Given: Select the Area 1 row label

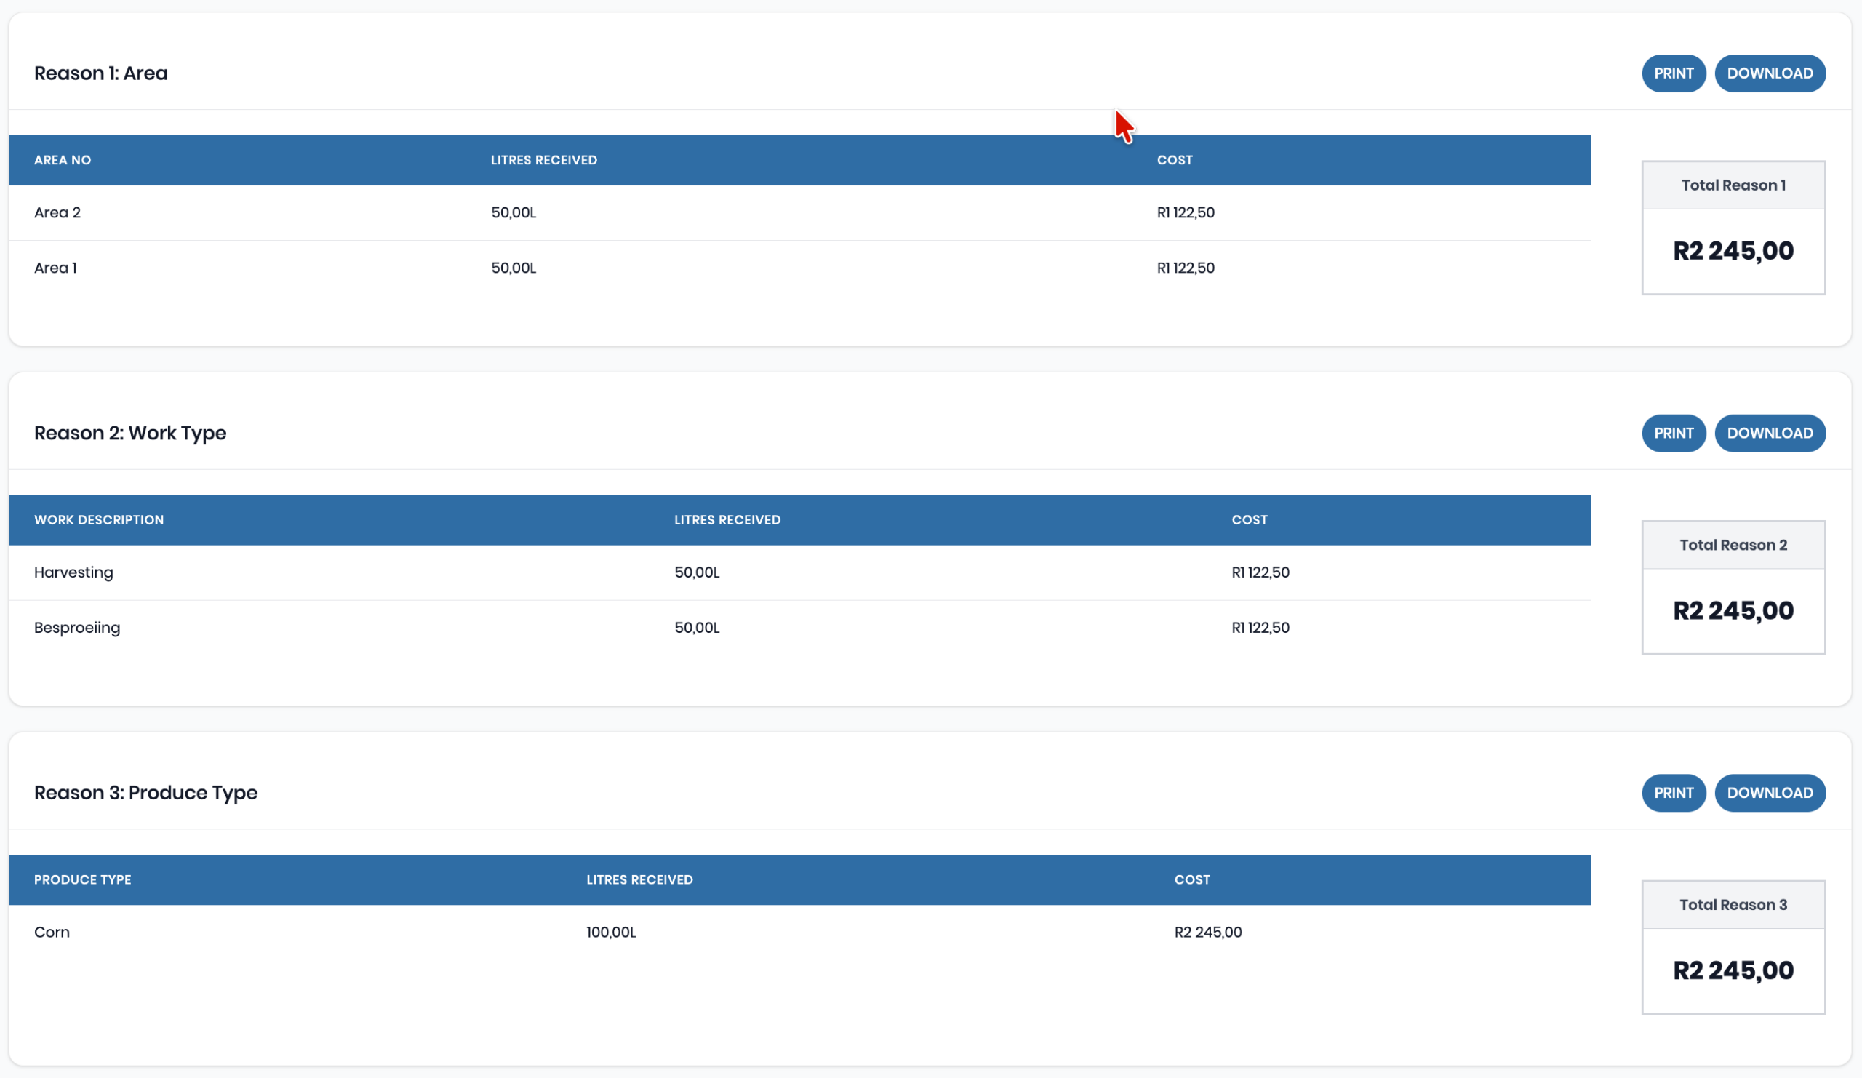Looking at the screenshot, I should click(x=55, y=268).
